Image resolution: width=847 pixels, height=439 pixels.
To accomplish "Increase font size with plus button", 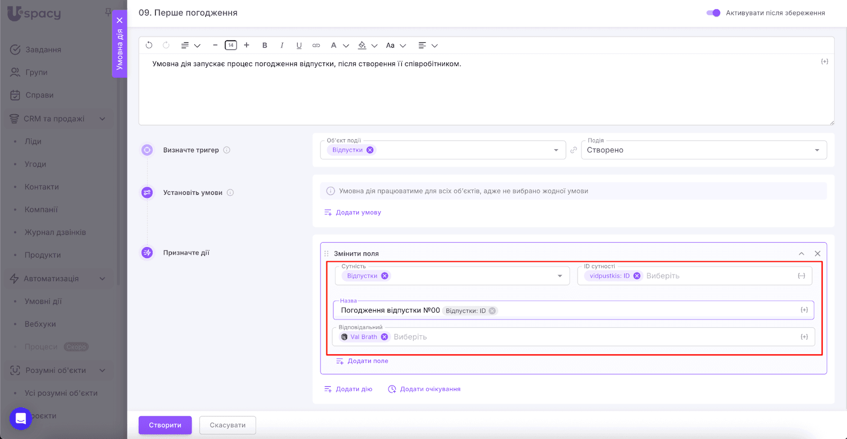I will [x=247, y=45].
